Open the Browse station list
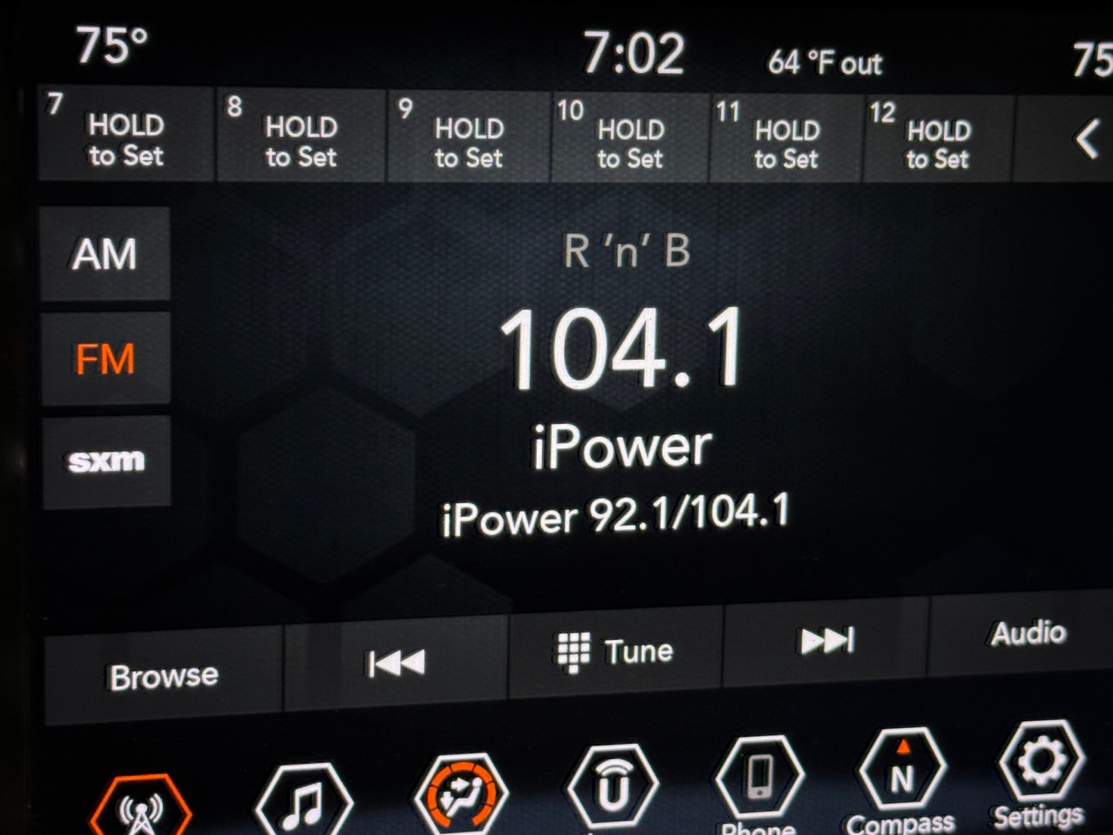The image size is (1113, 835). click(164, 676)
